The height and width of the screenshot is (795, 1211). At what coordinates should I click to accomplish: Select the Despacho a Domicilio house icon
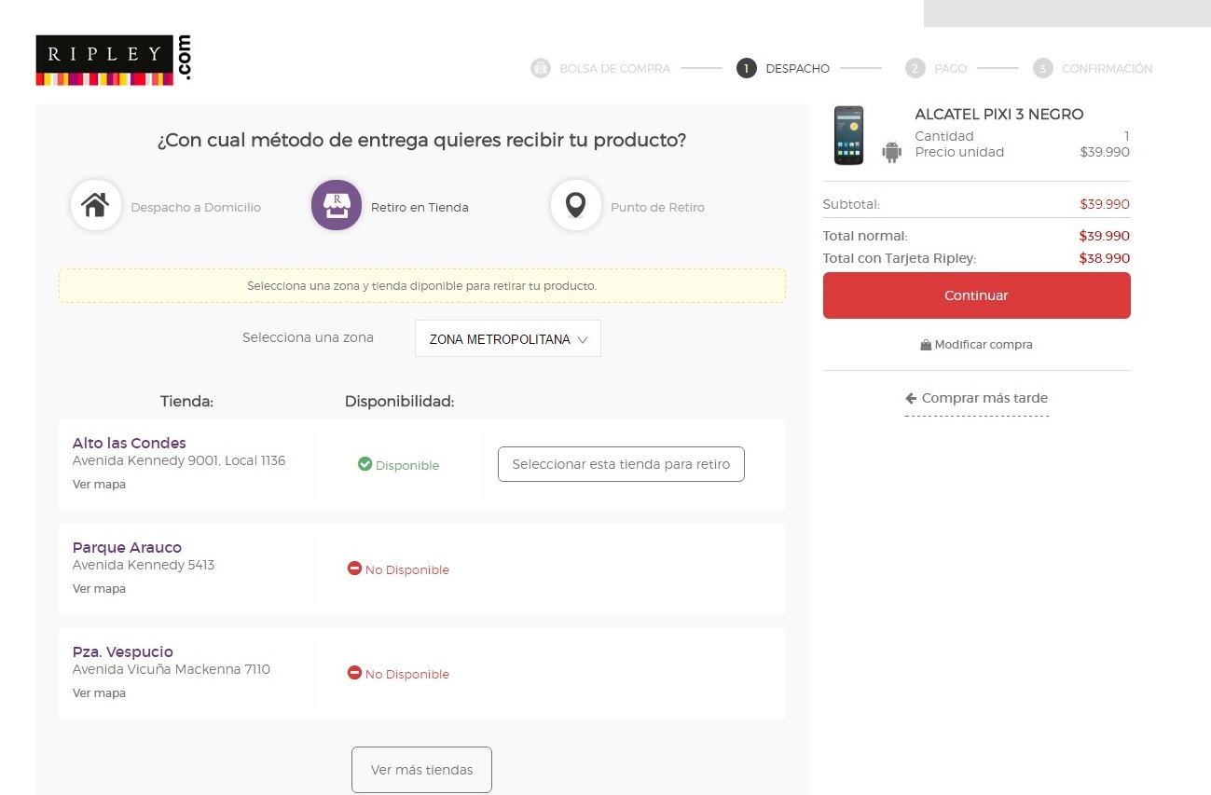click(96, 206)
